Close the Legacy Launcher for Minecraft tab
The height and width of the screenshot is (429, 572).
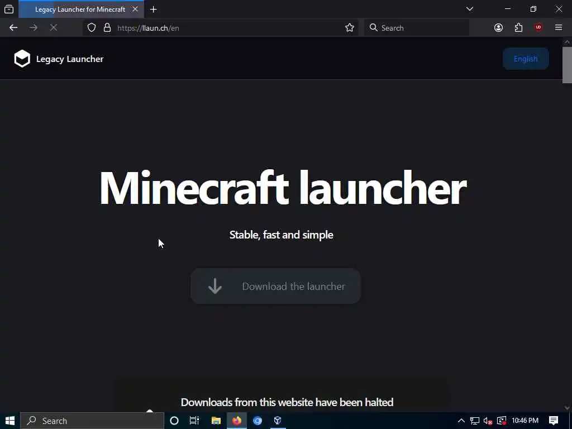tap(135, 9)
